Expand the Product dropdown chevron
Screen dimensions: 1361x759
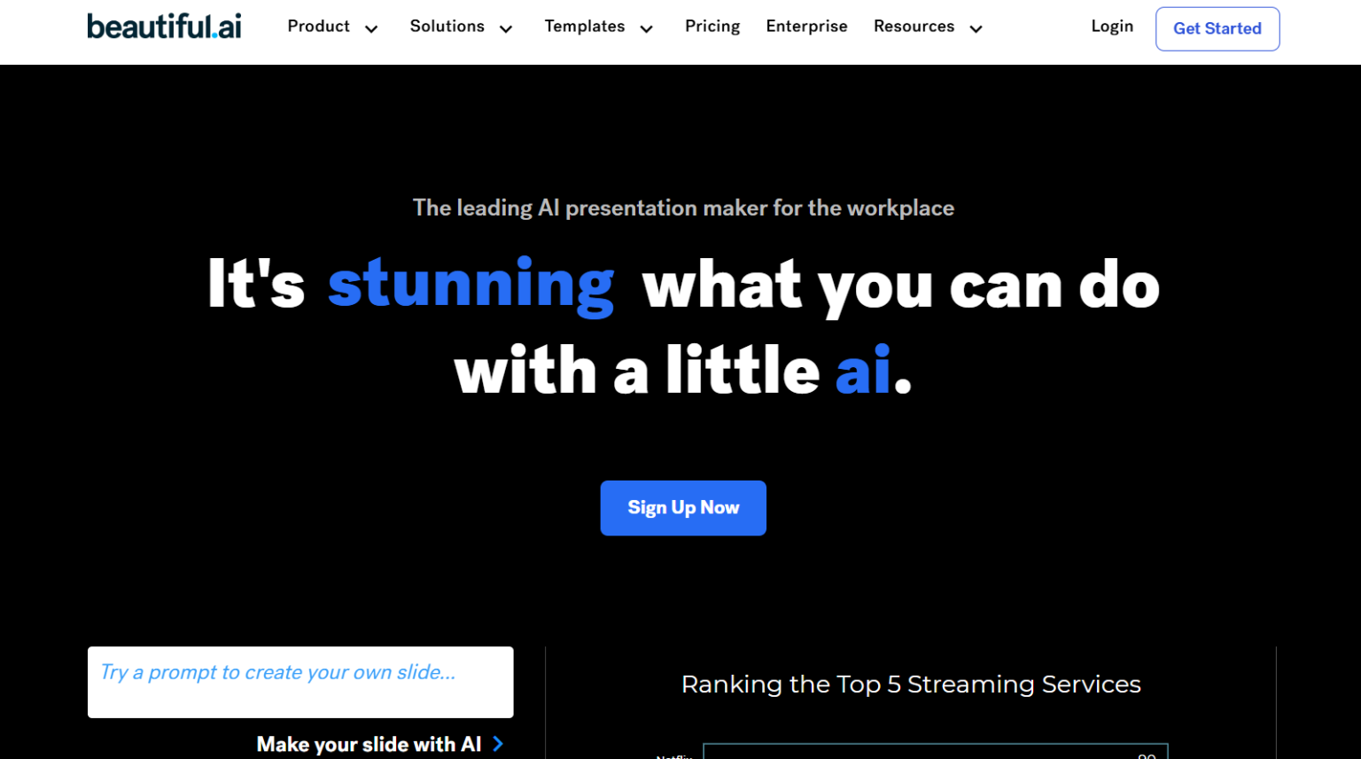pyautogui.click(x=372, y=29)
